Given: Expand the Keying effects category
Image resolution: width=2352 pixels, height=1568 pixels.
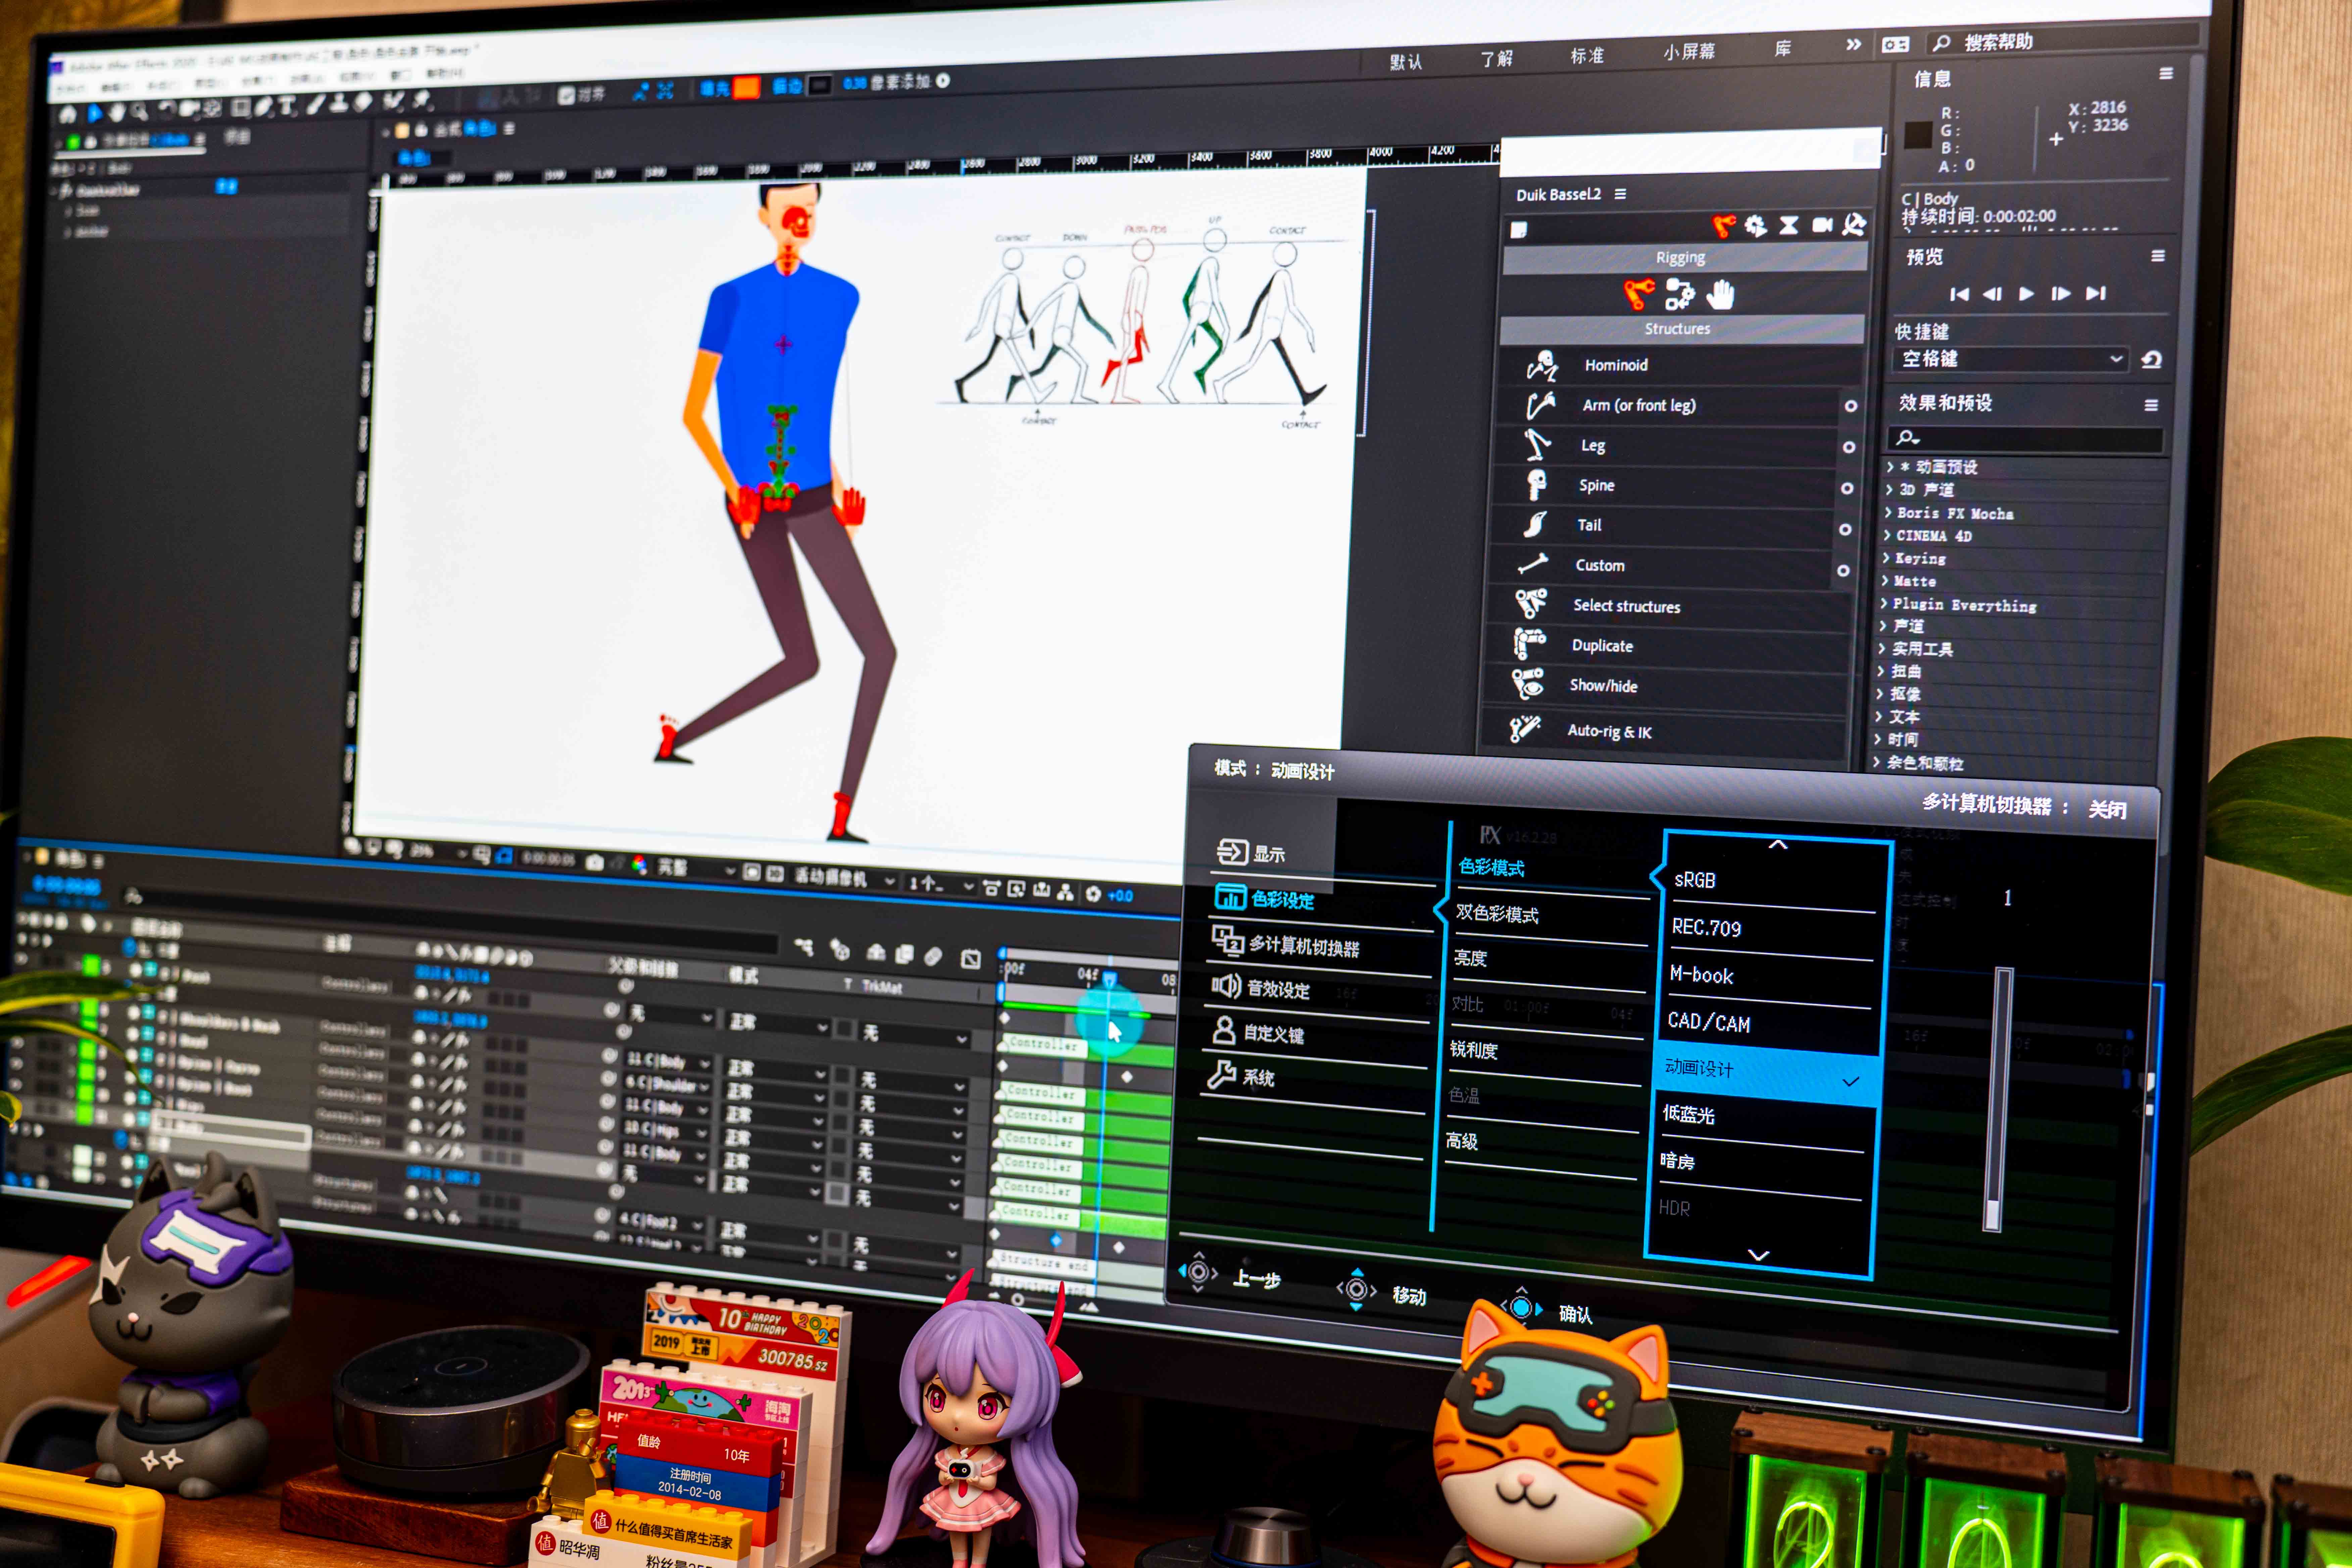Looking at the screenshot, I should tap(1886, 558).
